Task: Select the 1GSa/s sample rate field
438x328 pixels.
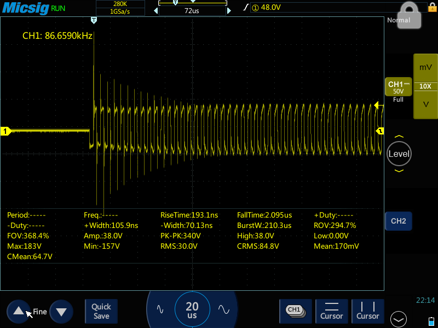Action: coord(120,11)
